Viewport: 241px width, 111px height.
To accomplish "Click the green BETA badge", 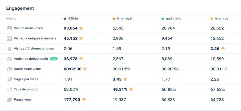I will click(x=54, y=59).
